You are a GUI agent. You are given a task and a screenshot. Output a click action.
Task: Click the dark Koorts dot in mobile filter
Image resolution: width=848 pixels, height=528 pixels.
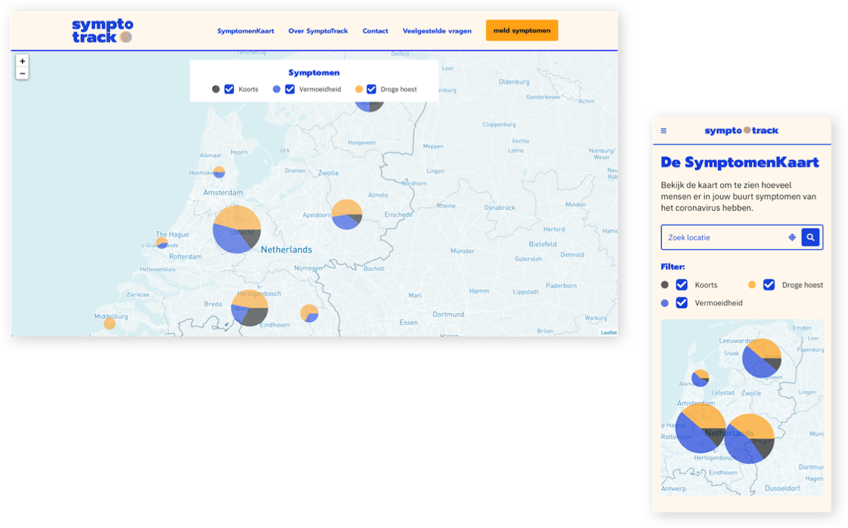click(665, 285)
